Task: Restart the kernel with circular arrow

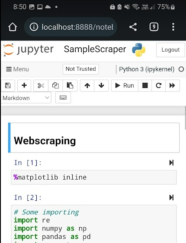Action: pyautogui.click(x=158, y=86)
